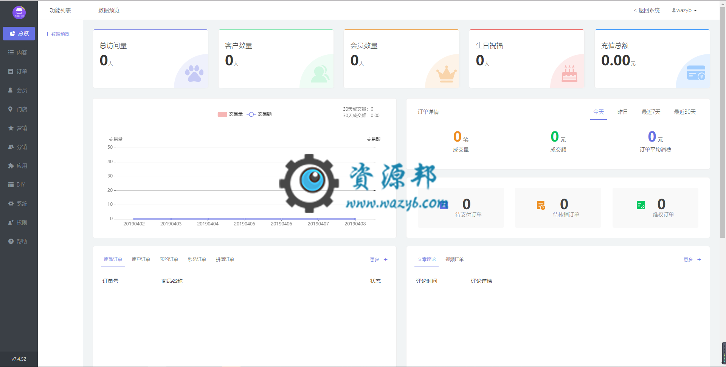Click the 维权订单 green icon
This screenshot has height=367, width=726.
click(641, 205)
